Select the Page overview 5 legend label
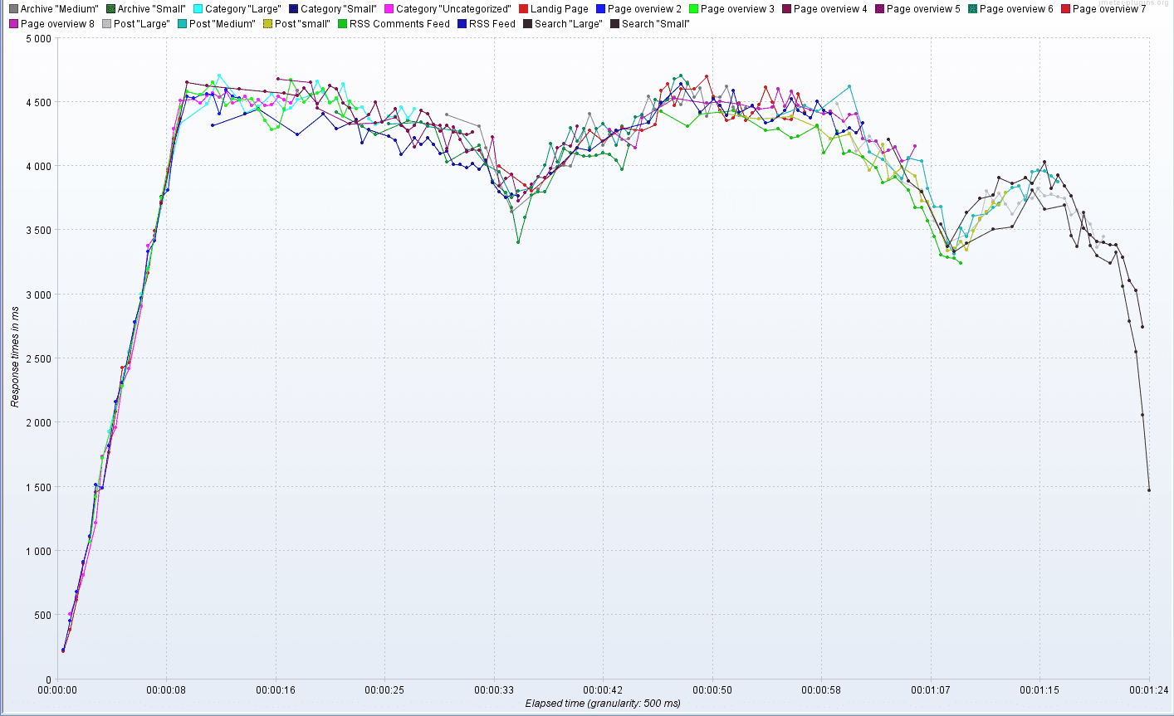 pos(923,9)
